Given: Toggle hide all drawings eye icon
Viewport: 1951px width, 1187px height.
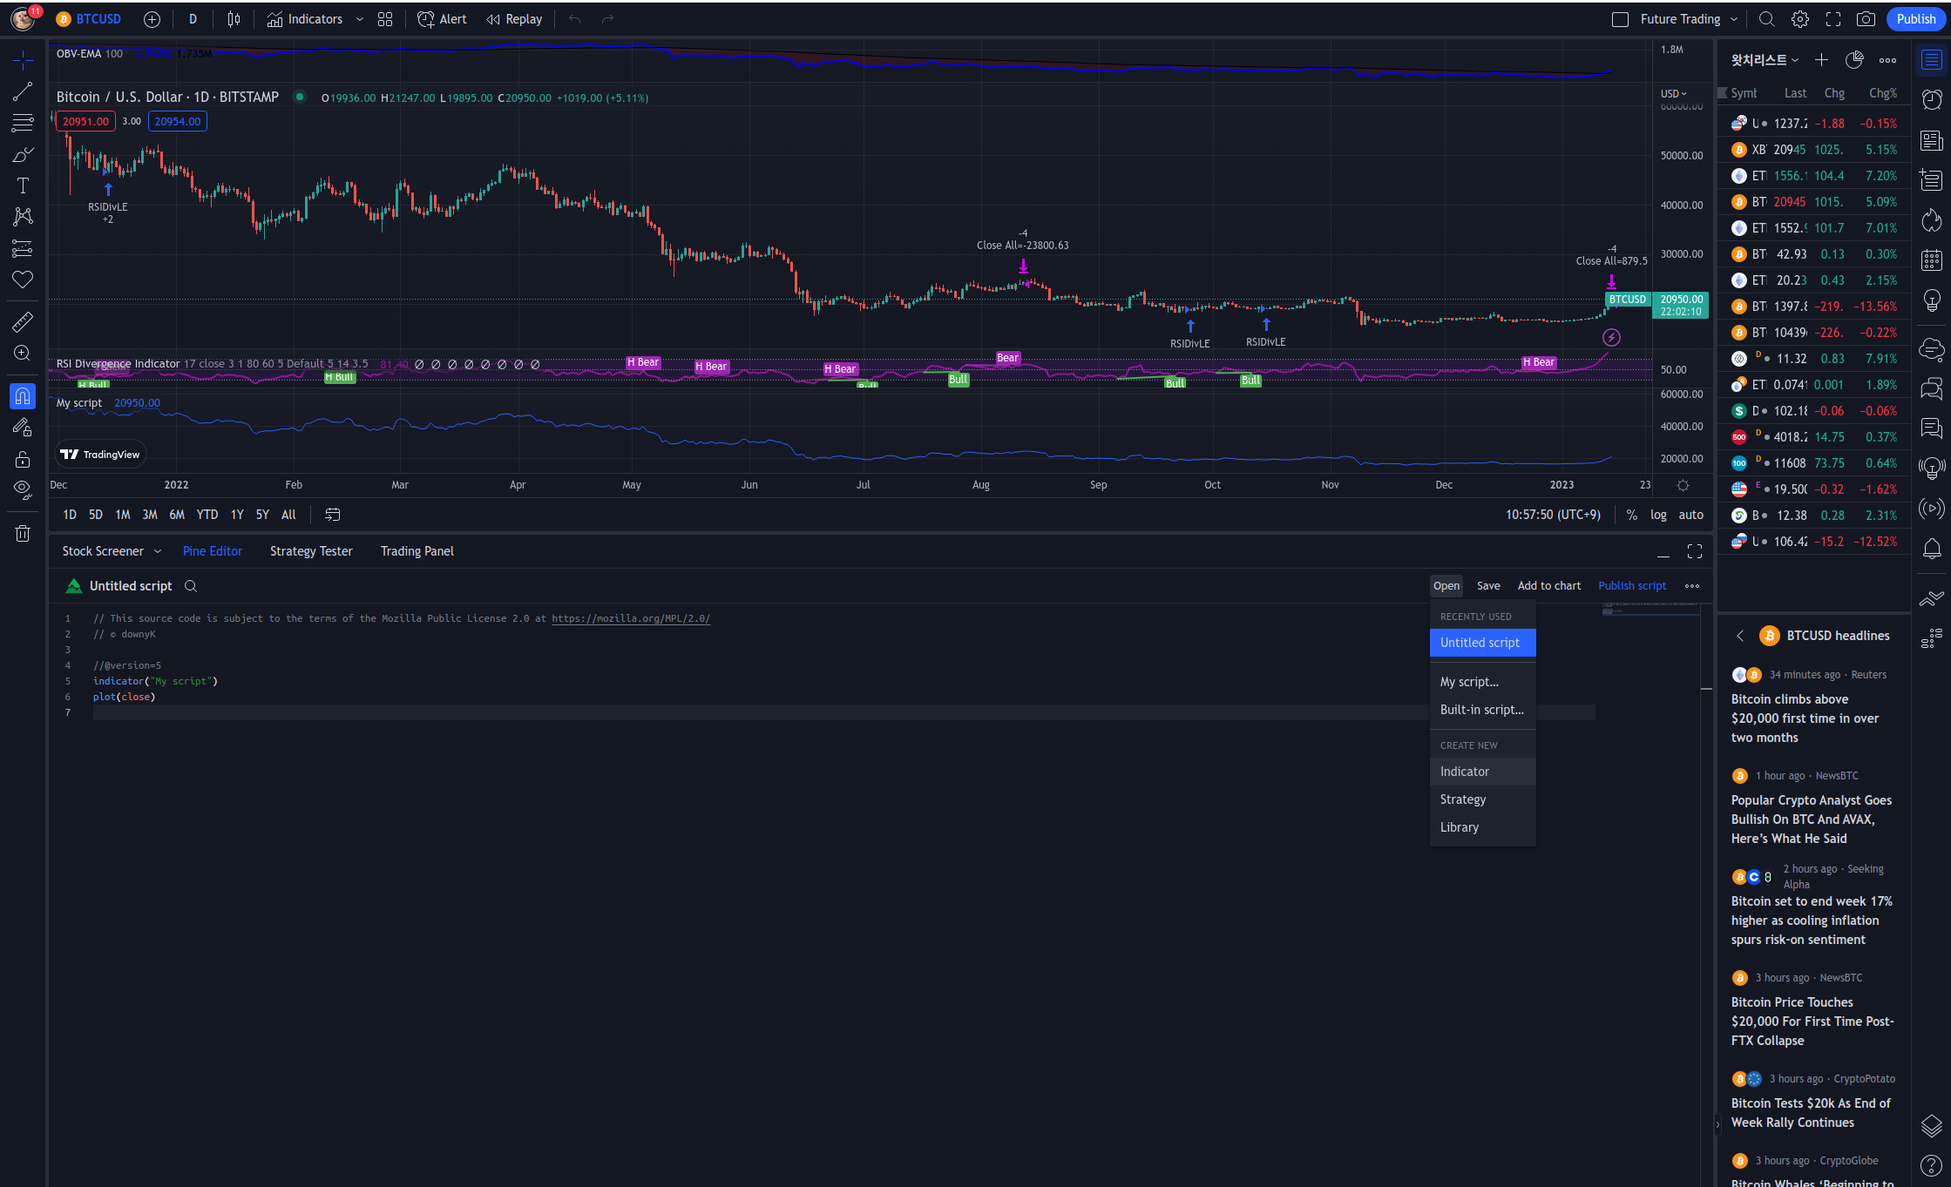Looking at the screenshot, I should [23, 489].
